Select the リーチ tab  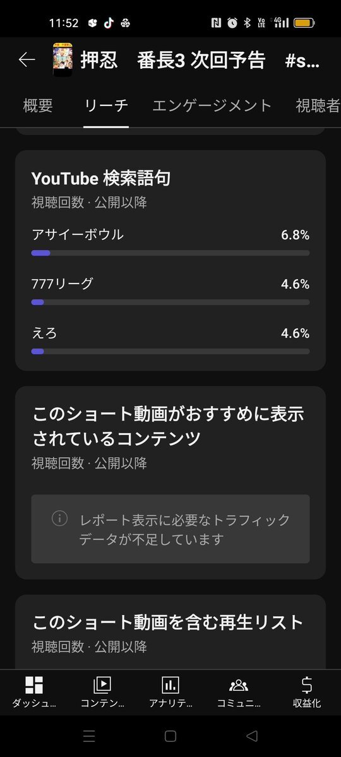tap(106, 105)
